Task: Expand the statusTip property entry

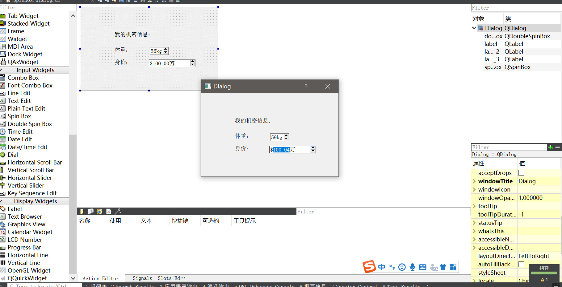Action: tap(474, 223)
